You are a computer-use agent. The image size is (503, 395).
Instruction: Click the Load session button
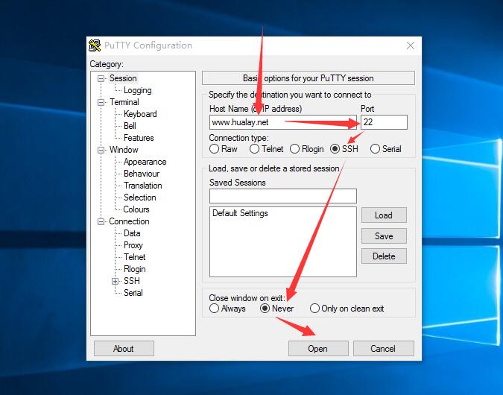(x=384, y=215)
